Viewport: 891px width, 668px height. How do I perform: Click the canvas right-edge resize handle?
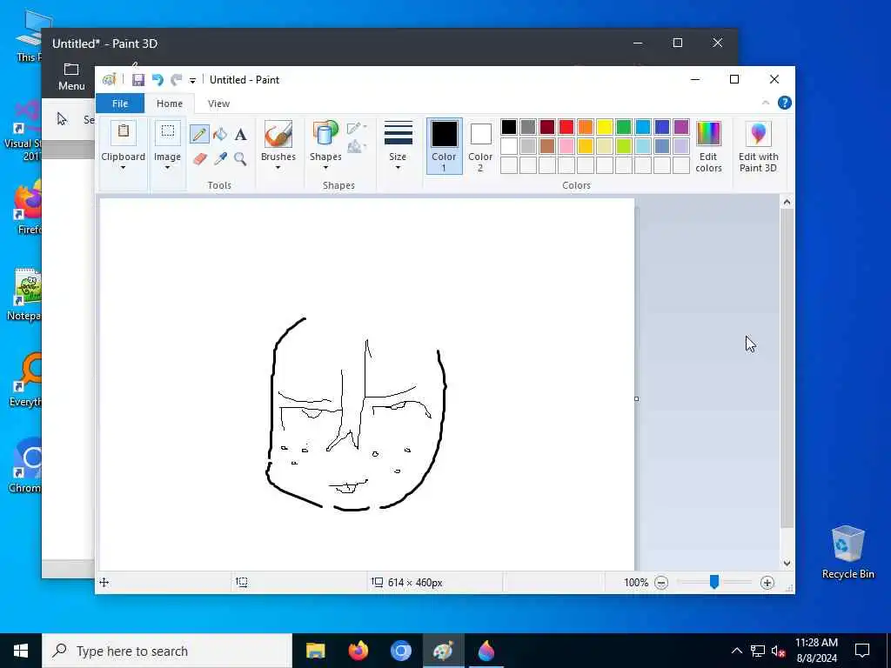[636, 398]
